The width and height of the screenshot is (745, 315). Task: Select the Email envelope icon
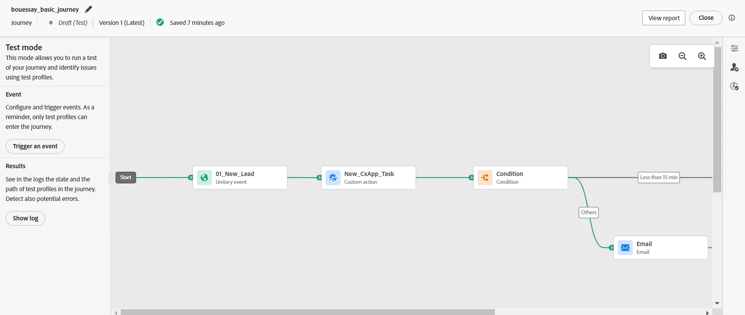coord(625,248)
